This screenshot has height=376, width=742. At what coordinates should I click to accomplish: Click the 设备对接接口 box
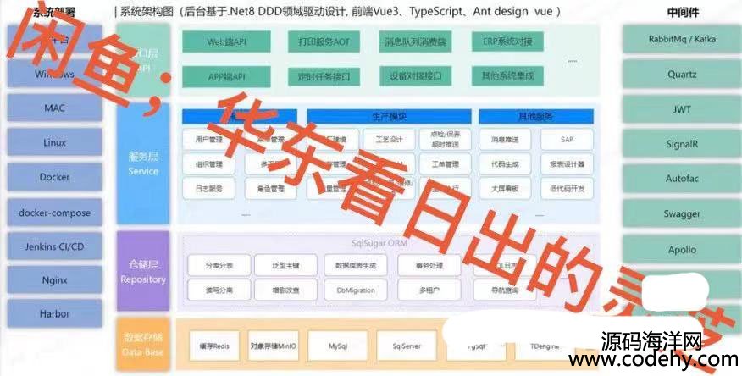pos(415,76)
